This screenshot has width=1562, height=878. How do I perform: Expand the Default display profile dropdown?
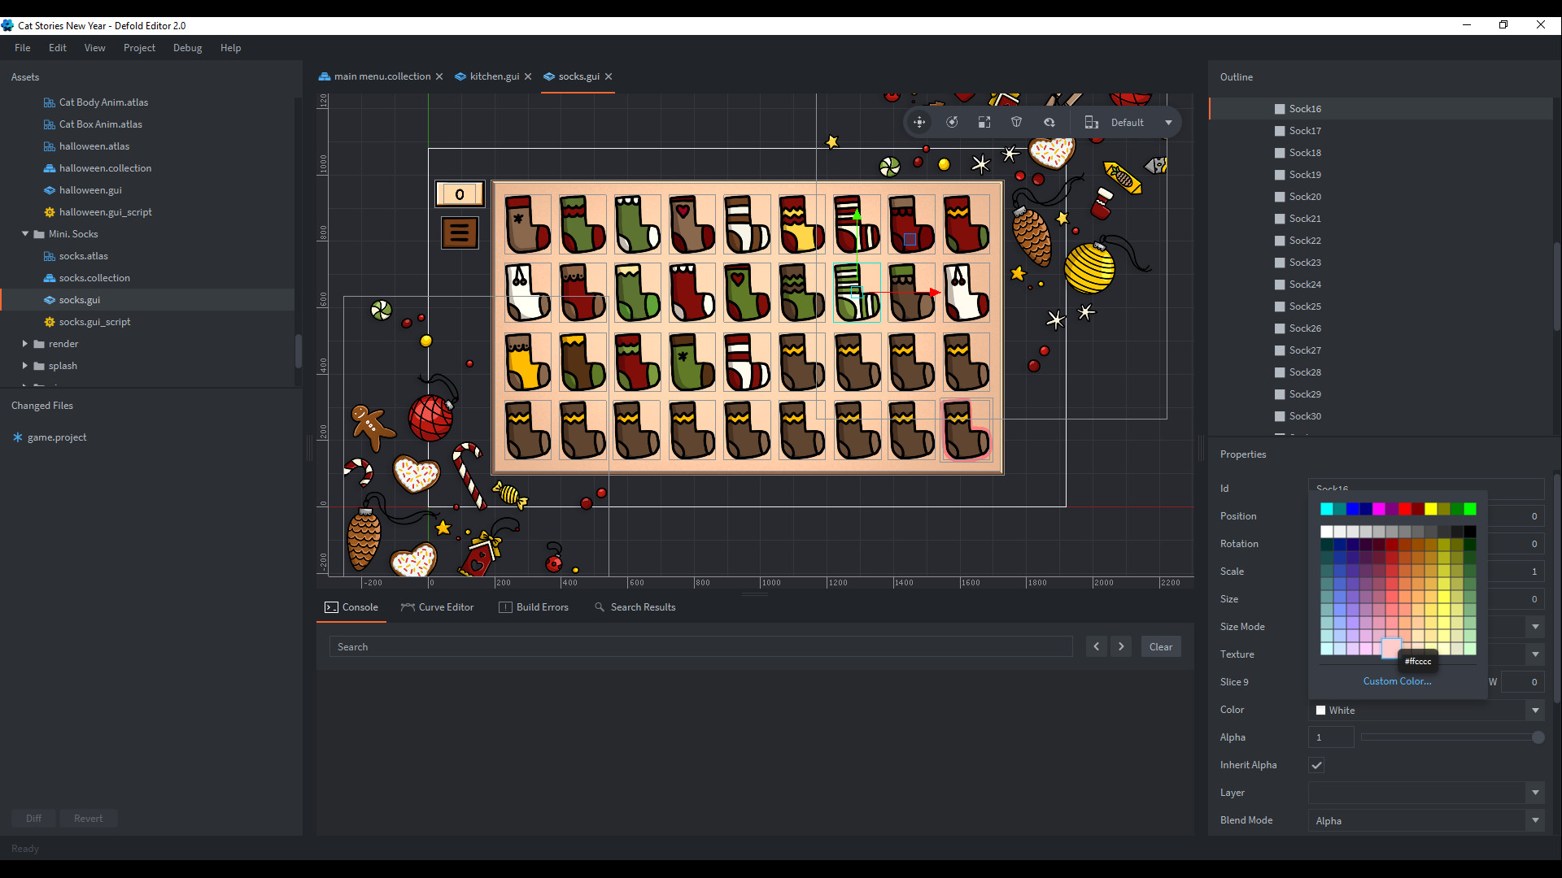click(x=1169, y=122)
